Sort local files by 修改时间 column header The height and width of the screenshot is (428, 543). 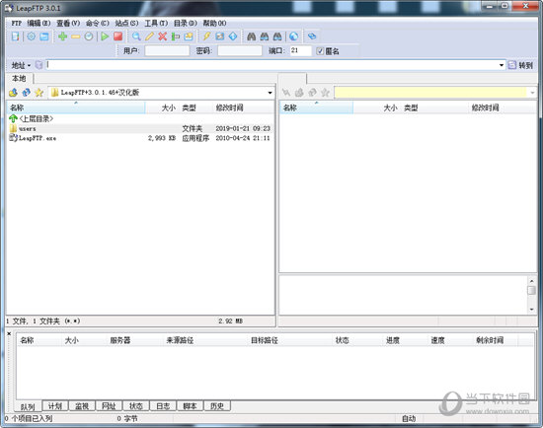pyautogui.click(x=243, y=107)
